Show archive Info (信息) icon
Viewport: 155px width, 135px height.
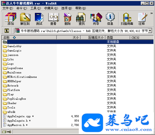pyautogui.click(x=110, y=17)
